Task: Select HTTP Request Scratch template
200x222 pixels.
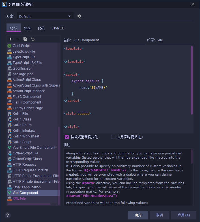Action: (x=34, y=170)
